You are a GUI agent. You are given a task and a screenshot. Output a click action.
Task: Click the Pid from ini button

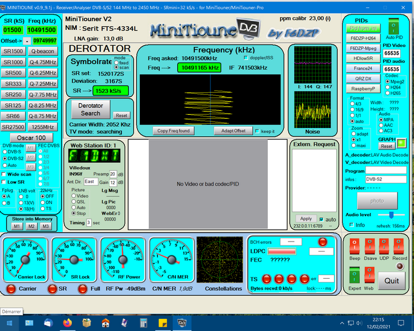point(363,28)
